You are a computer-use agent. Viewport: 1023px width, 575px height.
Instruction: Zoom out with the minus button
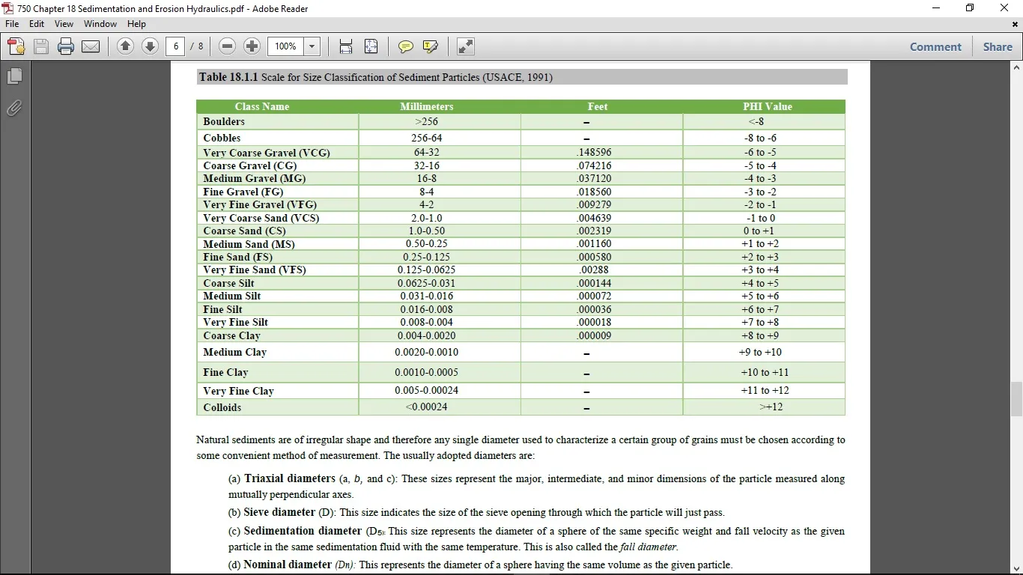tap(228, 46)
